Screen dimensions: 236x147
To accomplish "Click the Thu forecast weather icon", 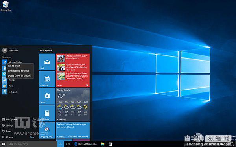I will pyautogui.click(x=60, y=107).
